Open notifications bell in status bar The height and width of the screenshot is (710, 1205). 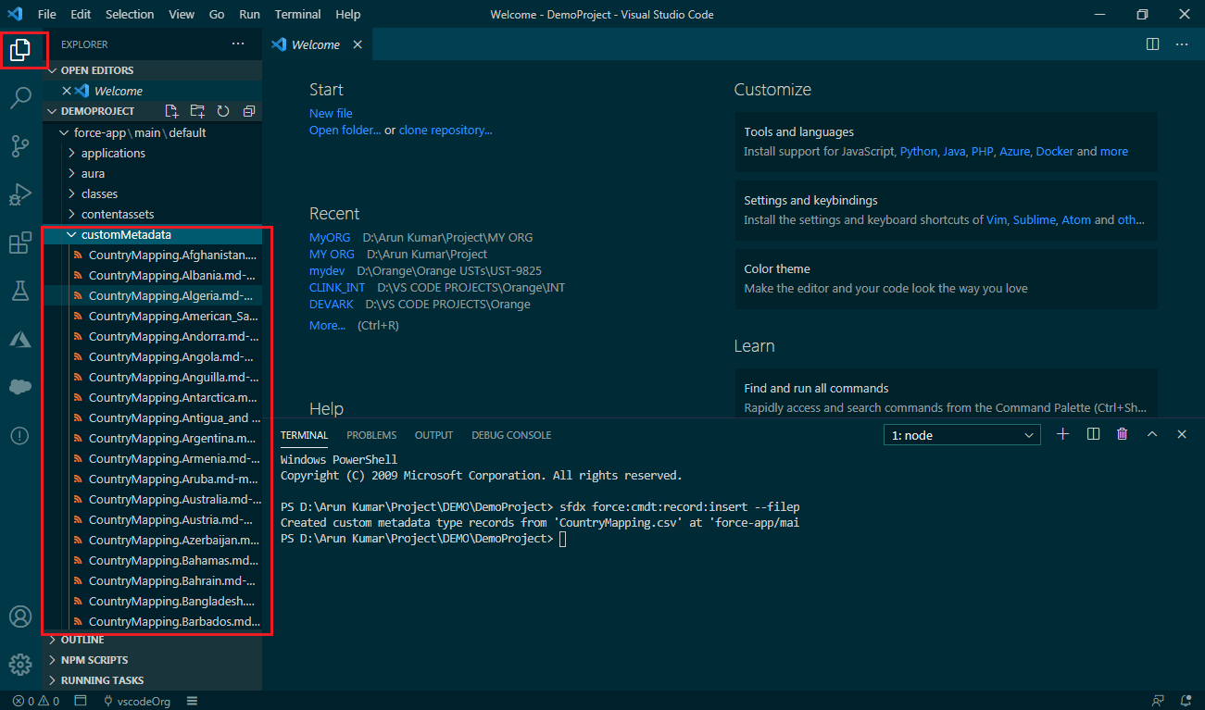point(1186,701)
